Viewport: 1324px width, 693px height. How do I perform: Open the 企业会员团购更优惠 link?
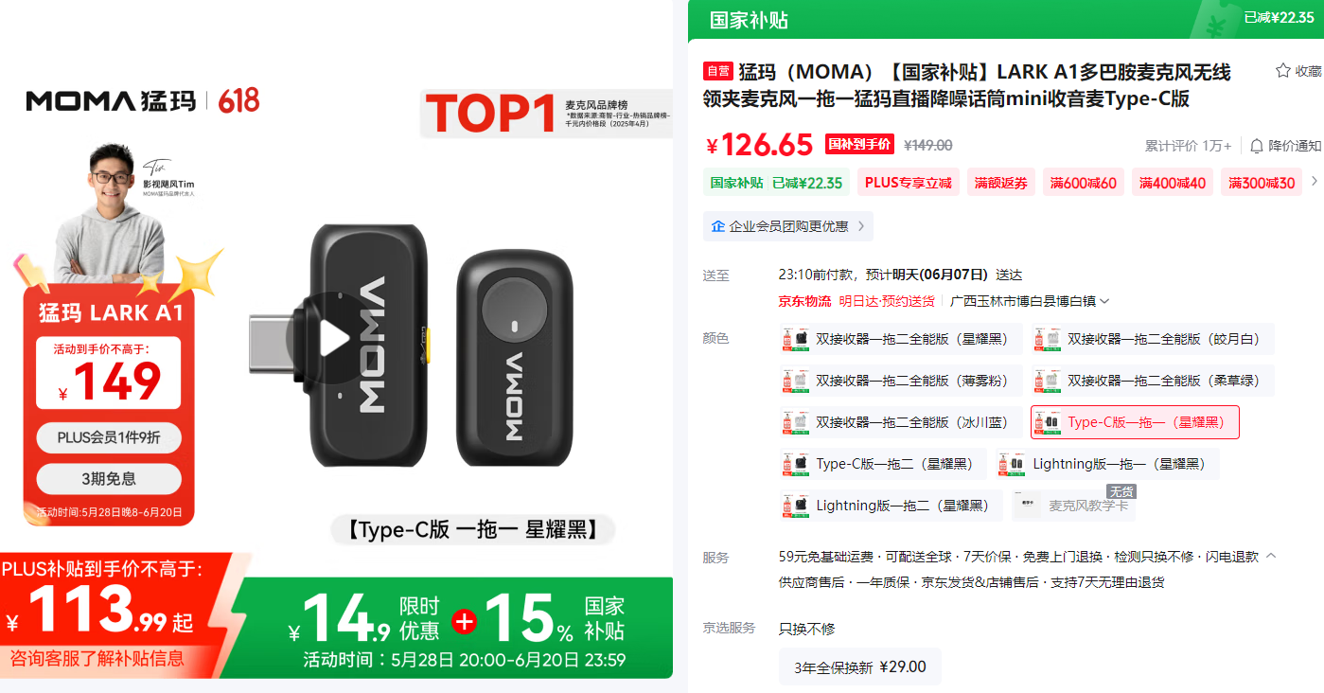coord(788,226)
